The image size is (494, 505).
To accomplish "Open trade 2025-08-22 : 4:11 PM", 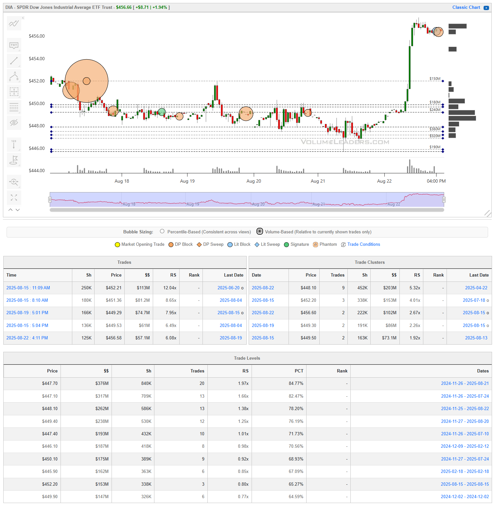I will 27,338.
